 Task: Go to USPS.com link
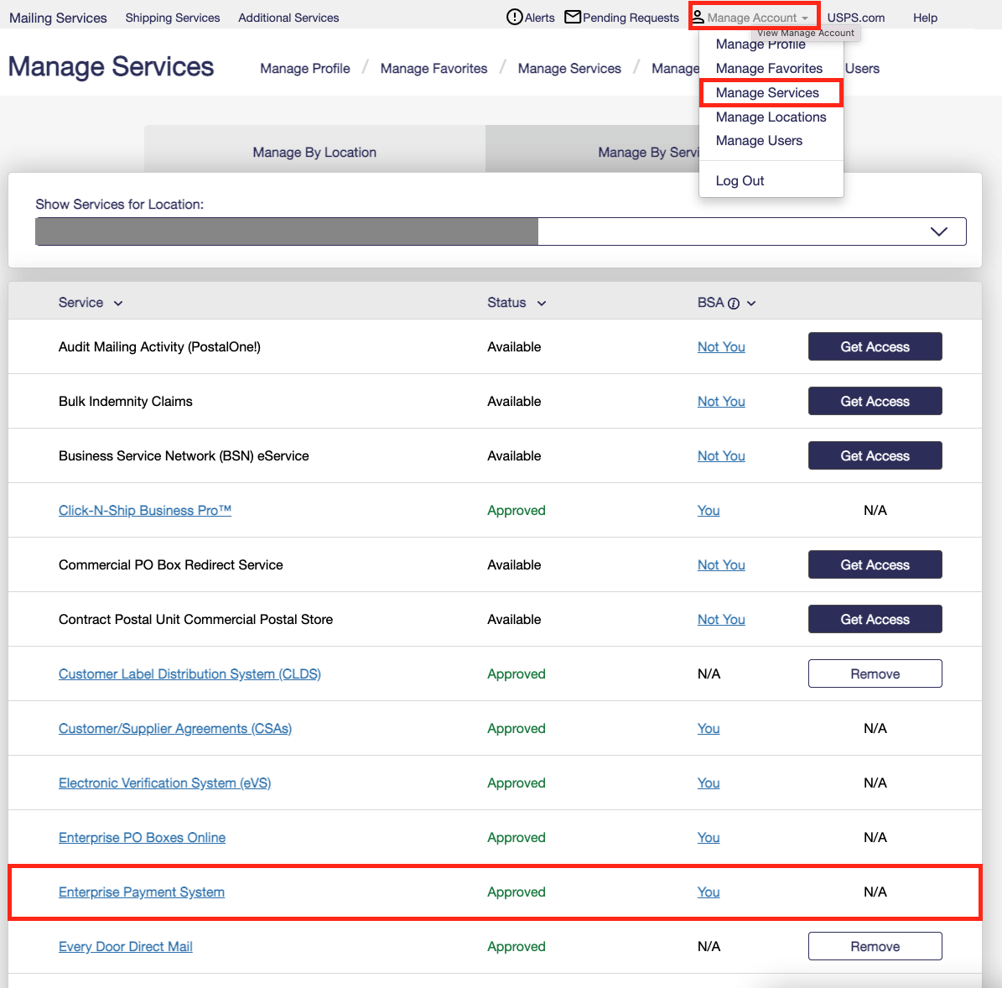[855, 18]
